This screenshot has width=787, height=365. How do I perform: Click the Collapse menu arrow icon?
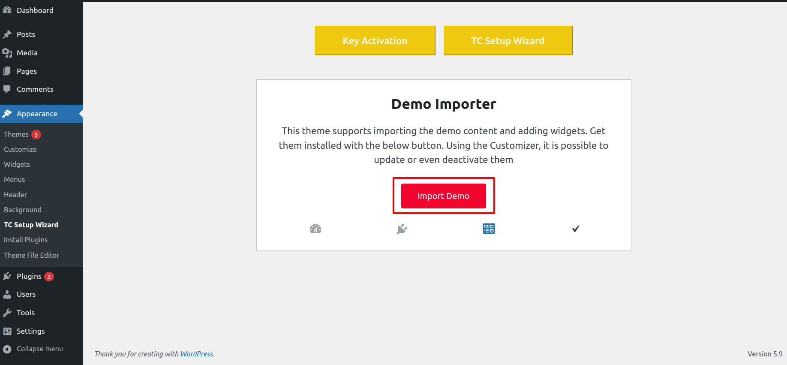(7, 349)
